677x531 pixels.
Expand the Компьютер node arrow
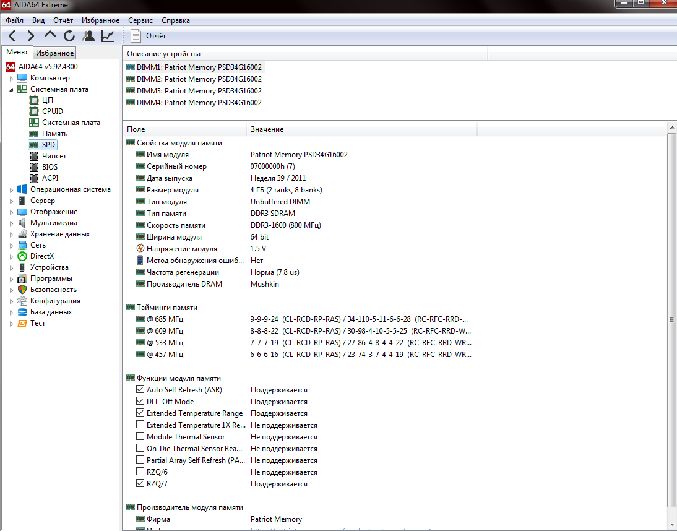tap(11, 79)
